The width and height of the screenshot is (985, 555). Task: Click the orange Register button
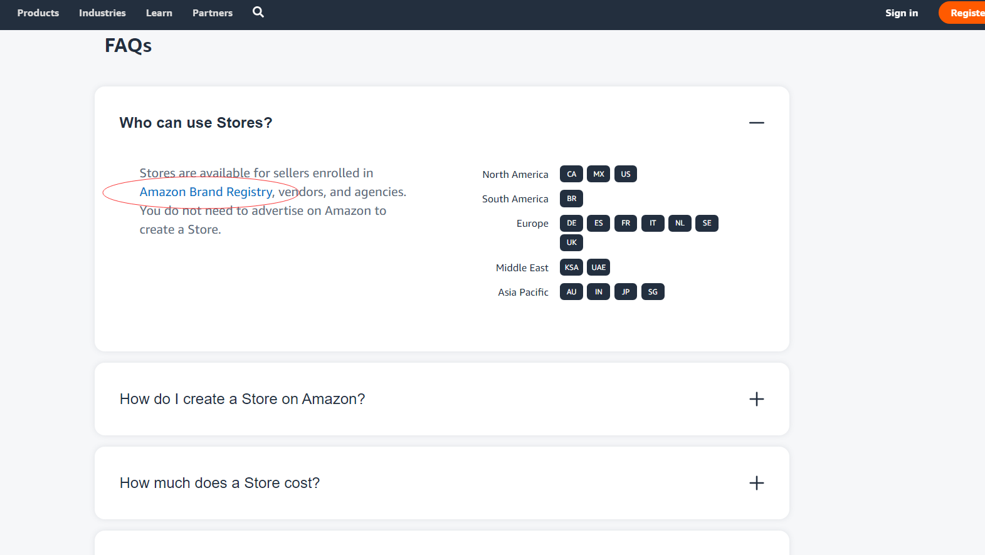(x=962, y=13)
